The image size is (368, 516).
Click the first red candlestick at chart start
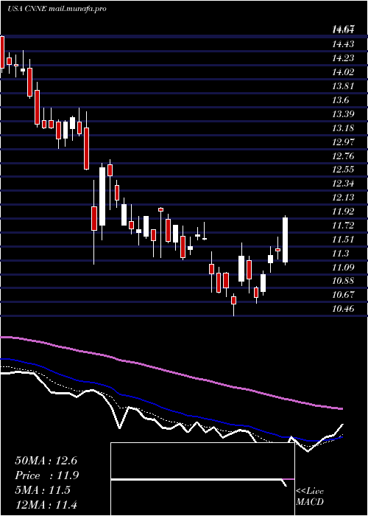point(2,52)
